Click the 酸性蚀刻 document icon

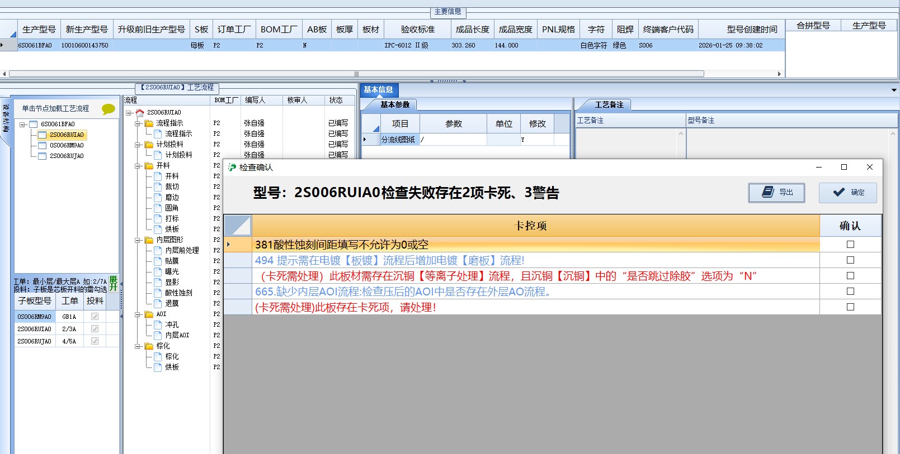click(x=158, y=293)
